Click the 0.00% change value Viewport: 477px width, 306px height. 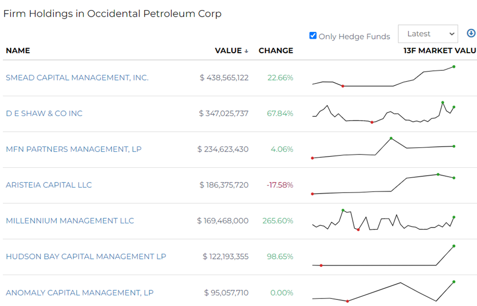pos(282,293)
